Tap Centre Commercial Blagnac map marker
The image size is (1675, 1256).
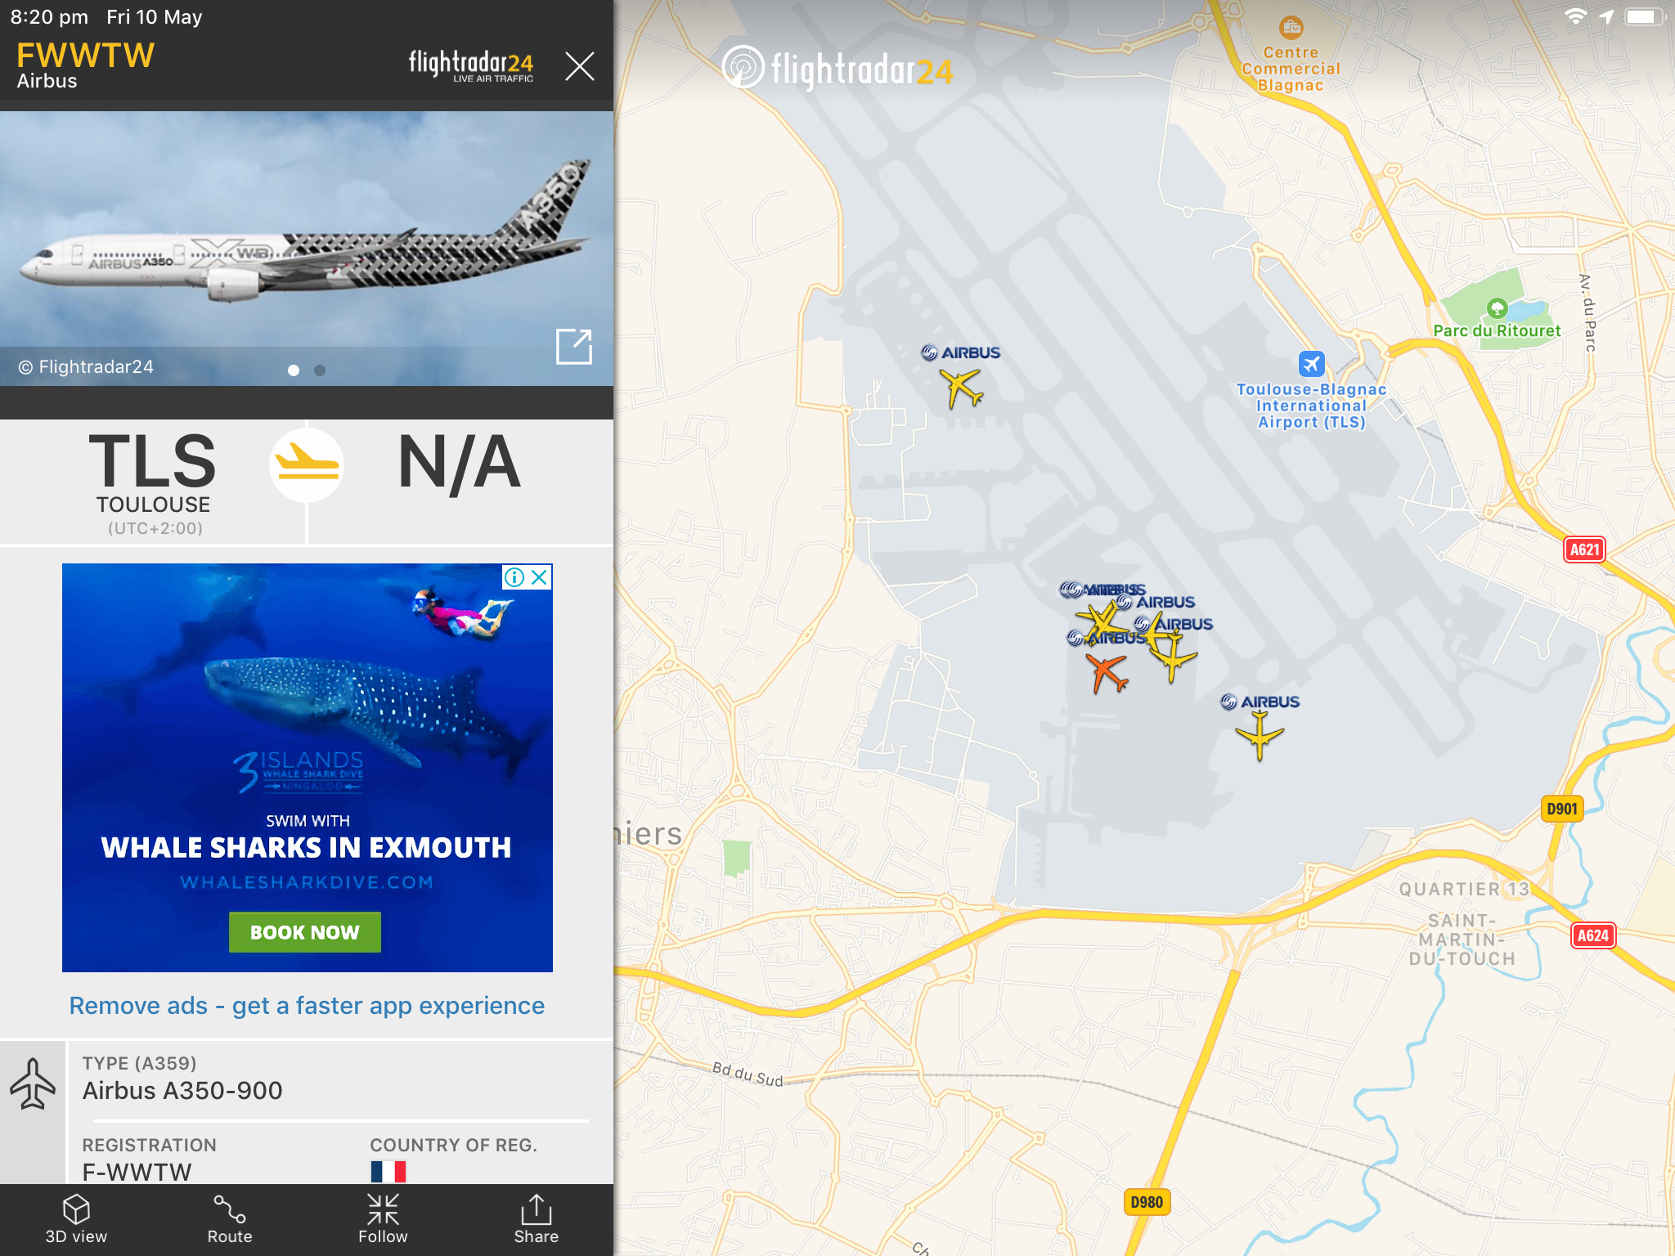(x=1291, y=28)
